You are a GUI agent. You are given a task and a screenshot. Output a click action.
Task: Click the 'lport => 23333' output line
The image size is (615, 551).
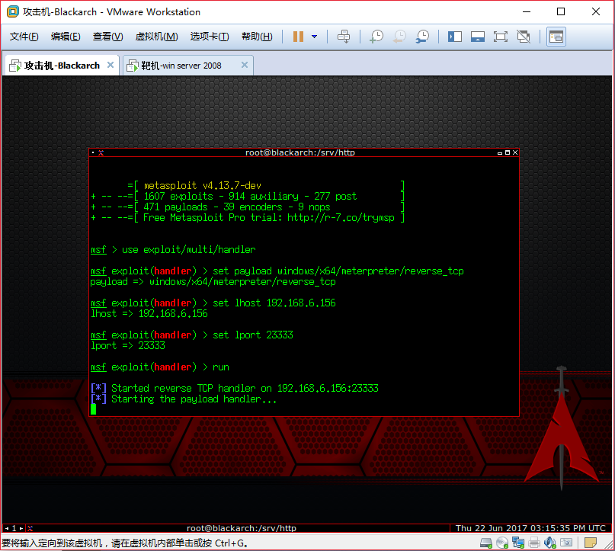click(x=128, y=345)
